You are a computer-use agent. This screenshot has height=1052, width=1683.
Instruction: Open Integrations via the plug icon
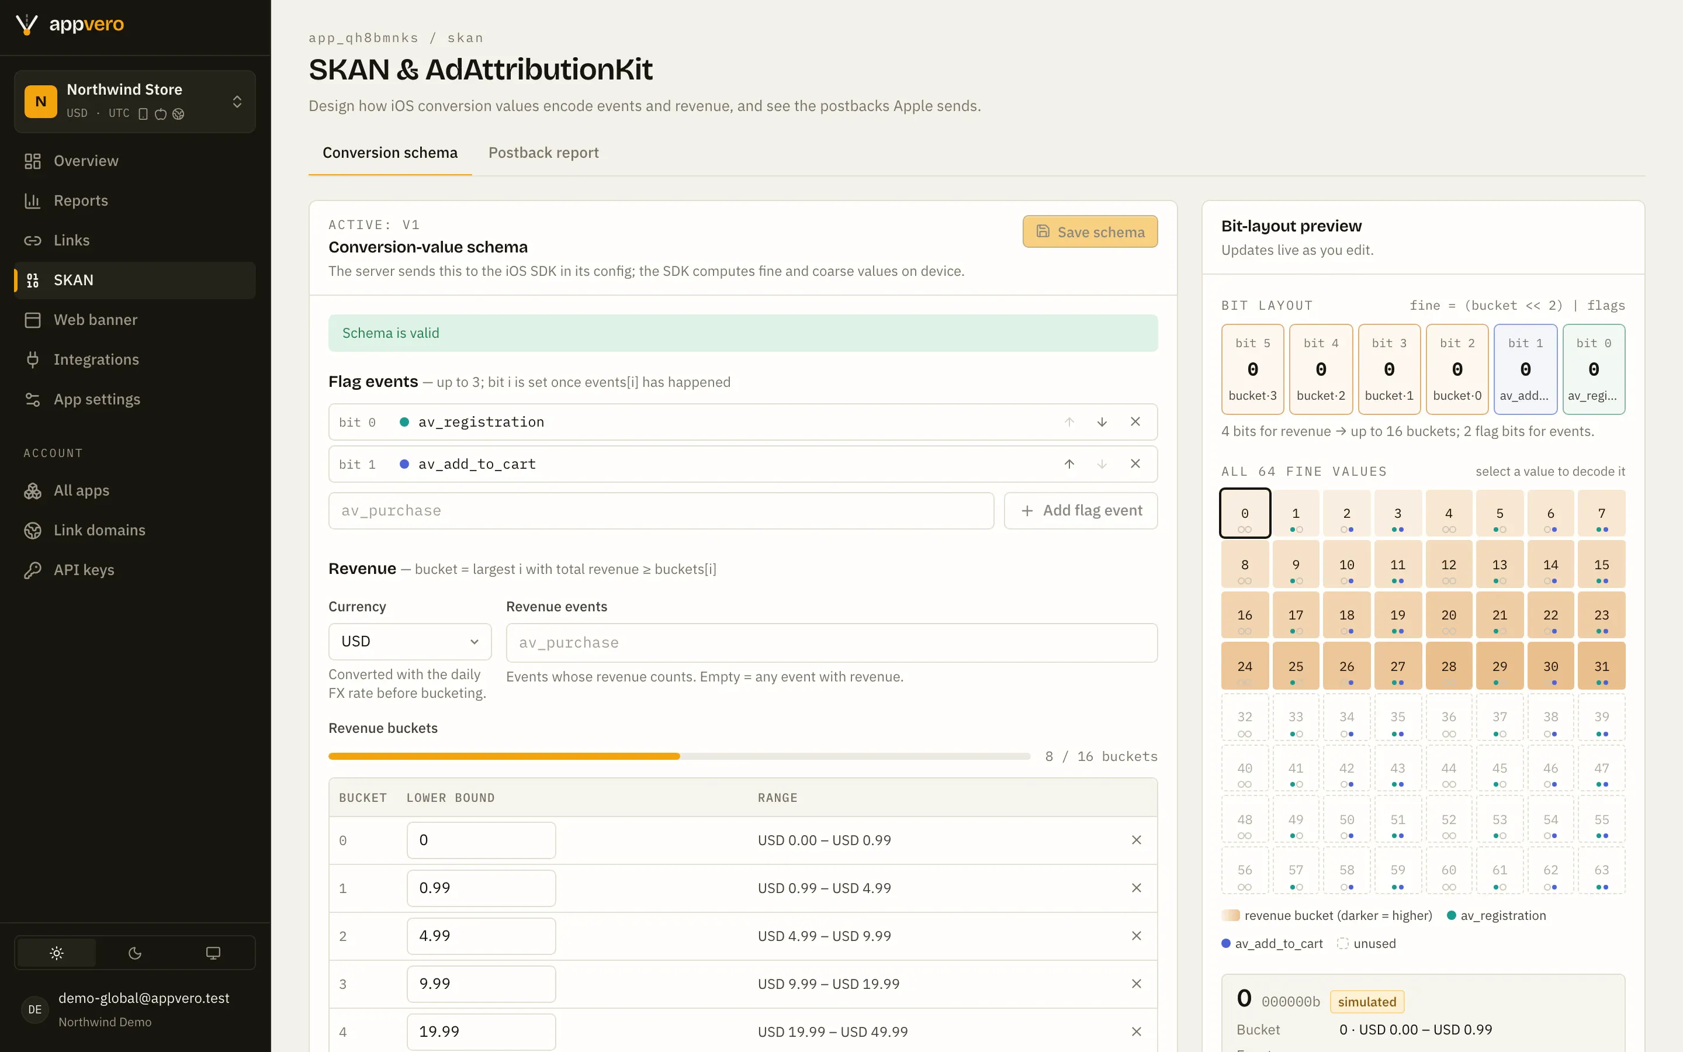[x=33, y=359]
